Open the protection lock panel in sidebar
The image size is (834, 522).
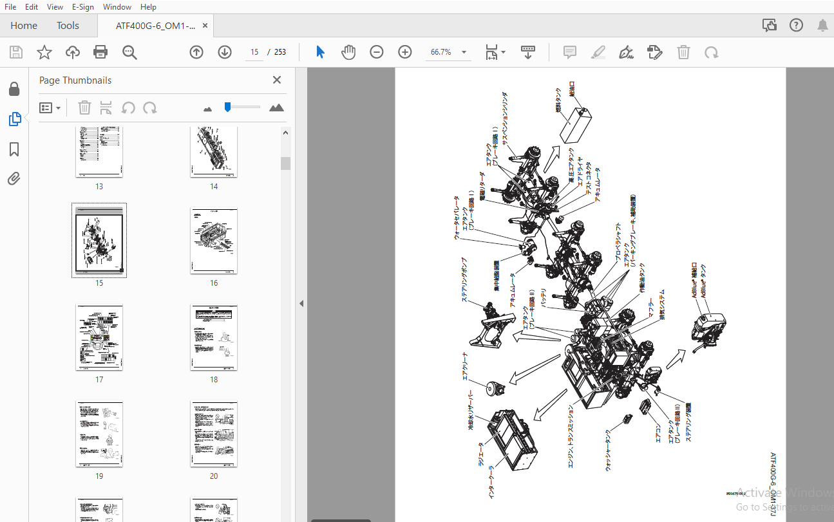tap(14, 89)
